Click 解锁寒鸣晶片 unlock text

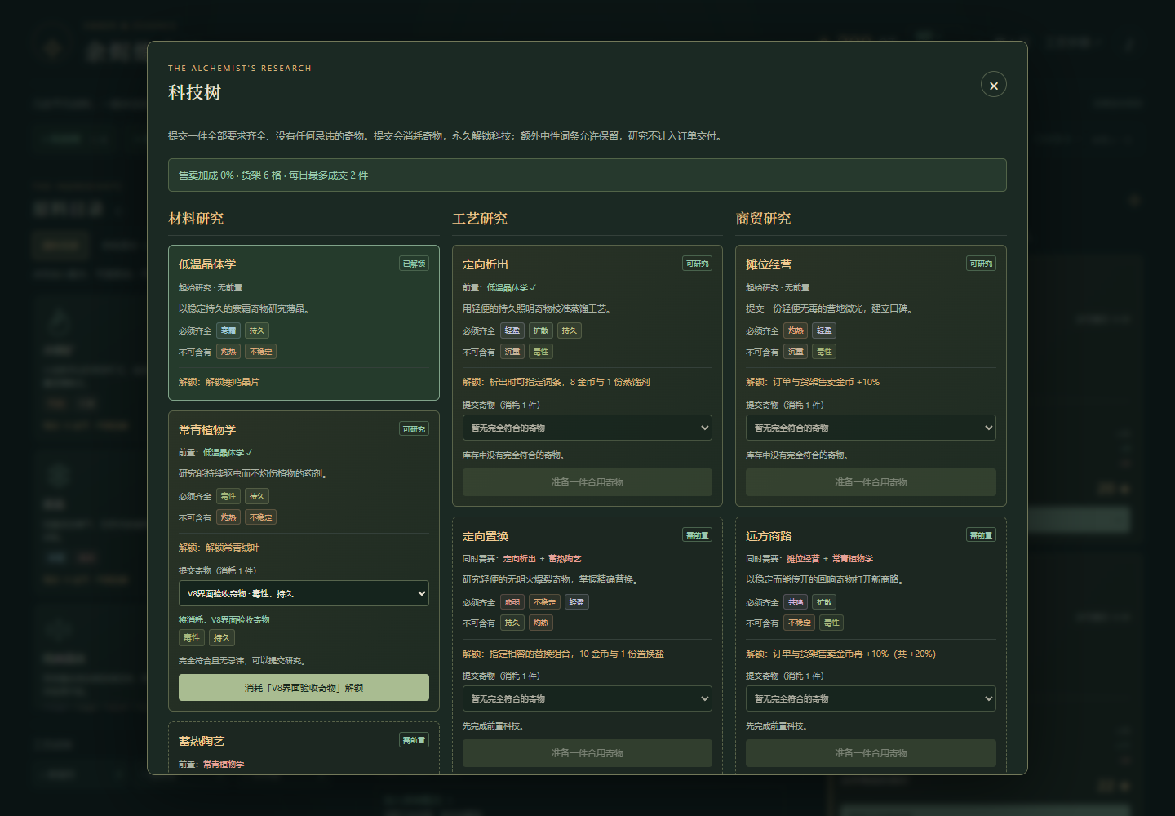tap(233, 382)
